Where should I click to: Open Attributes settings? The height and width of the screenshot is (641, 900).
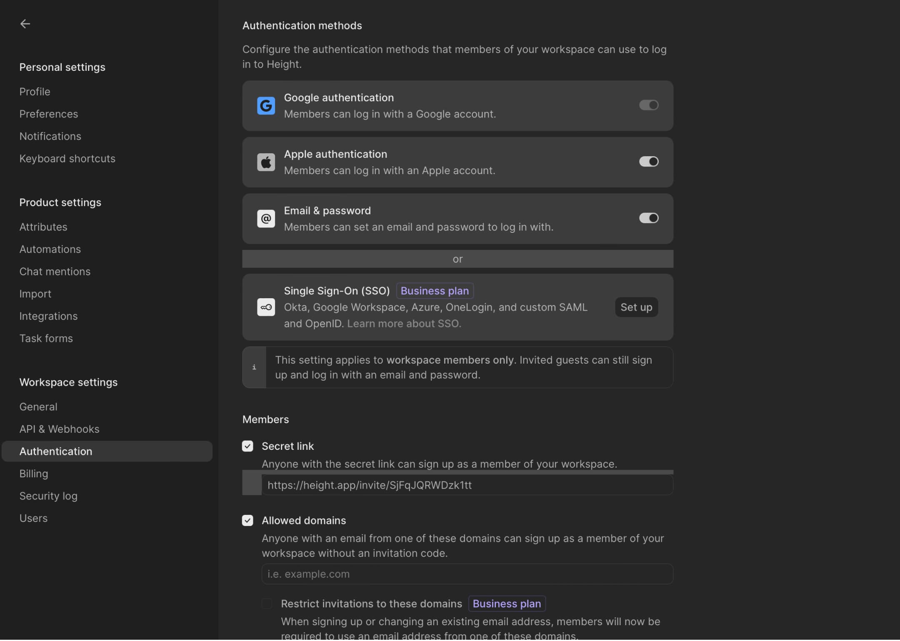click(x=43, y=227)
